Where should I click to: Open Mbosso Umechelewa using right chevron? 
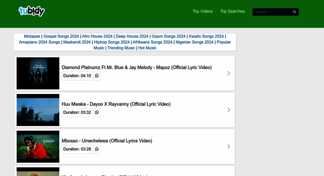(x=229, y=146)
